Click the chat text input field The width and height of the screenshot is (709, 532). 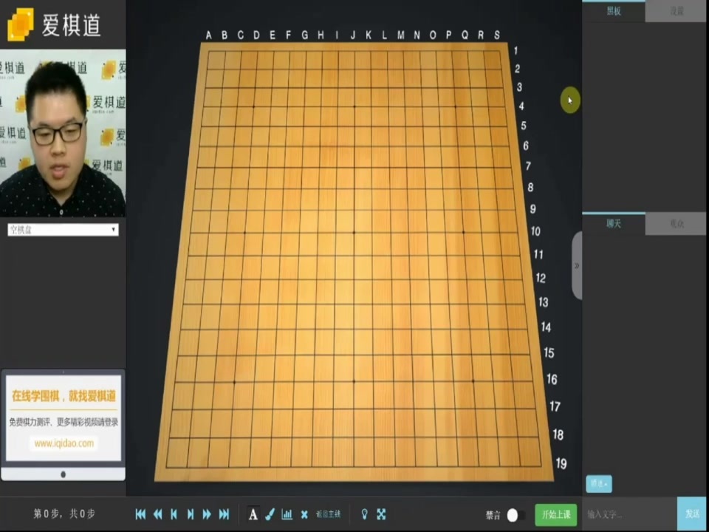coord(629,514)
